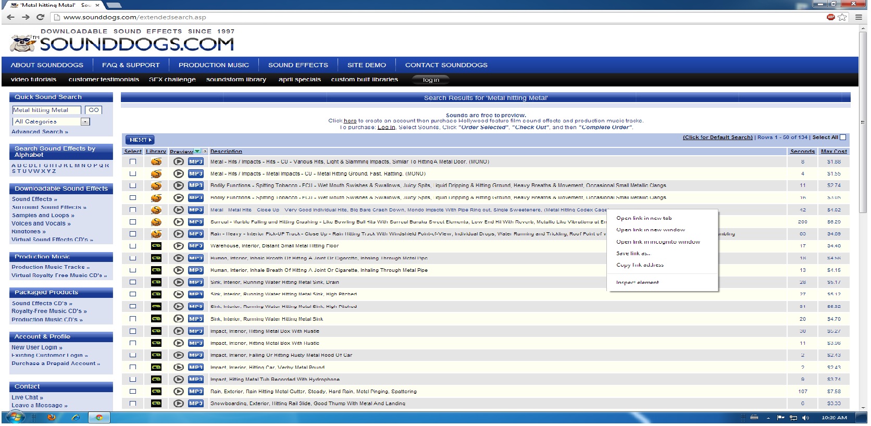871x426 pixels.
Task: Click for Default Search link
Action: click(x=717, y=137)
